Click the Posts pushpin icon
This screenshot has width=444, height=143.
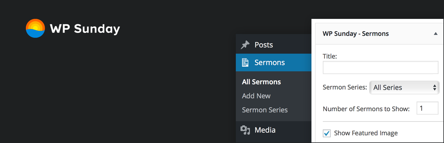pyautogui.click(x=245, y=45)
